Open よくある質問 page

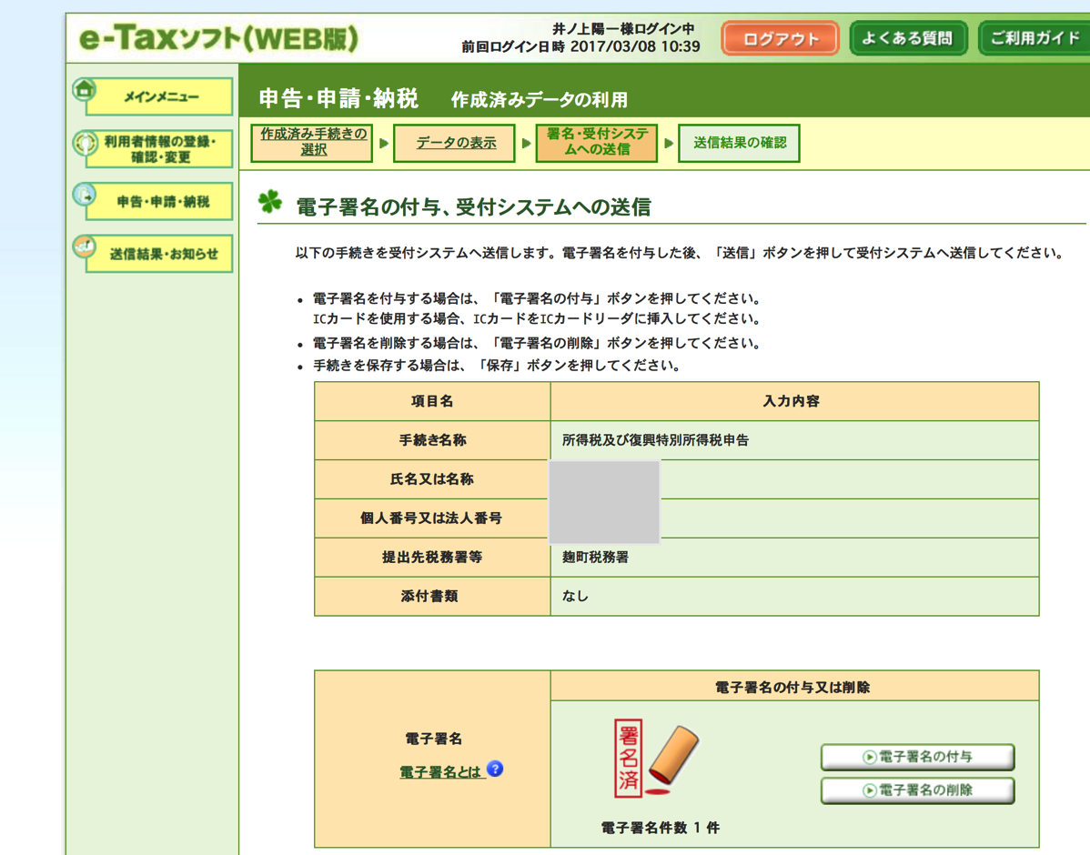coord(907,39)
